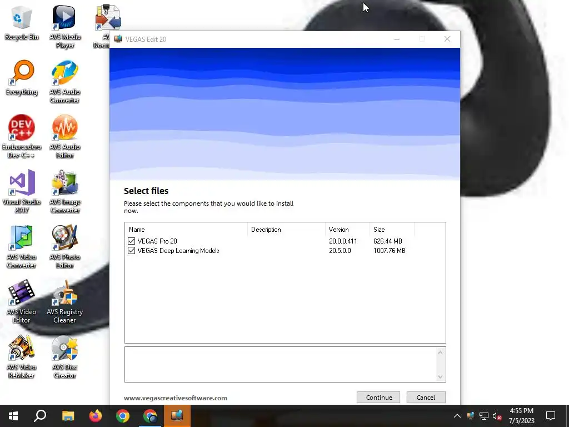Open AVS Video Converter shortcut
This screenshot has height=427, width=569.
[x=22, y=247]
